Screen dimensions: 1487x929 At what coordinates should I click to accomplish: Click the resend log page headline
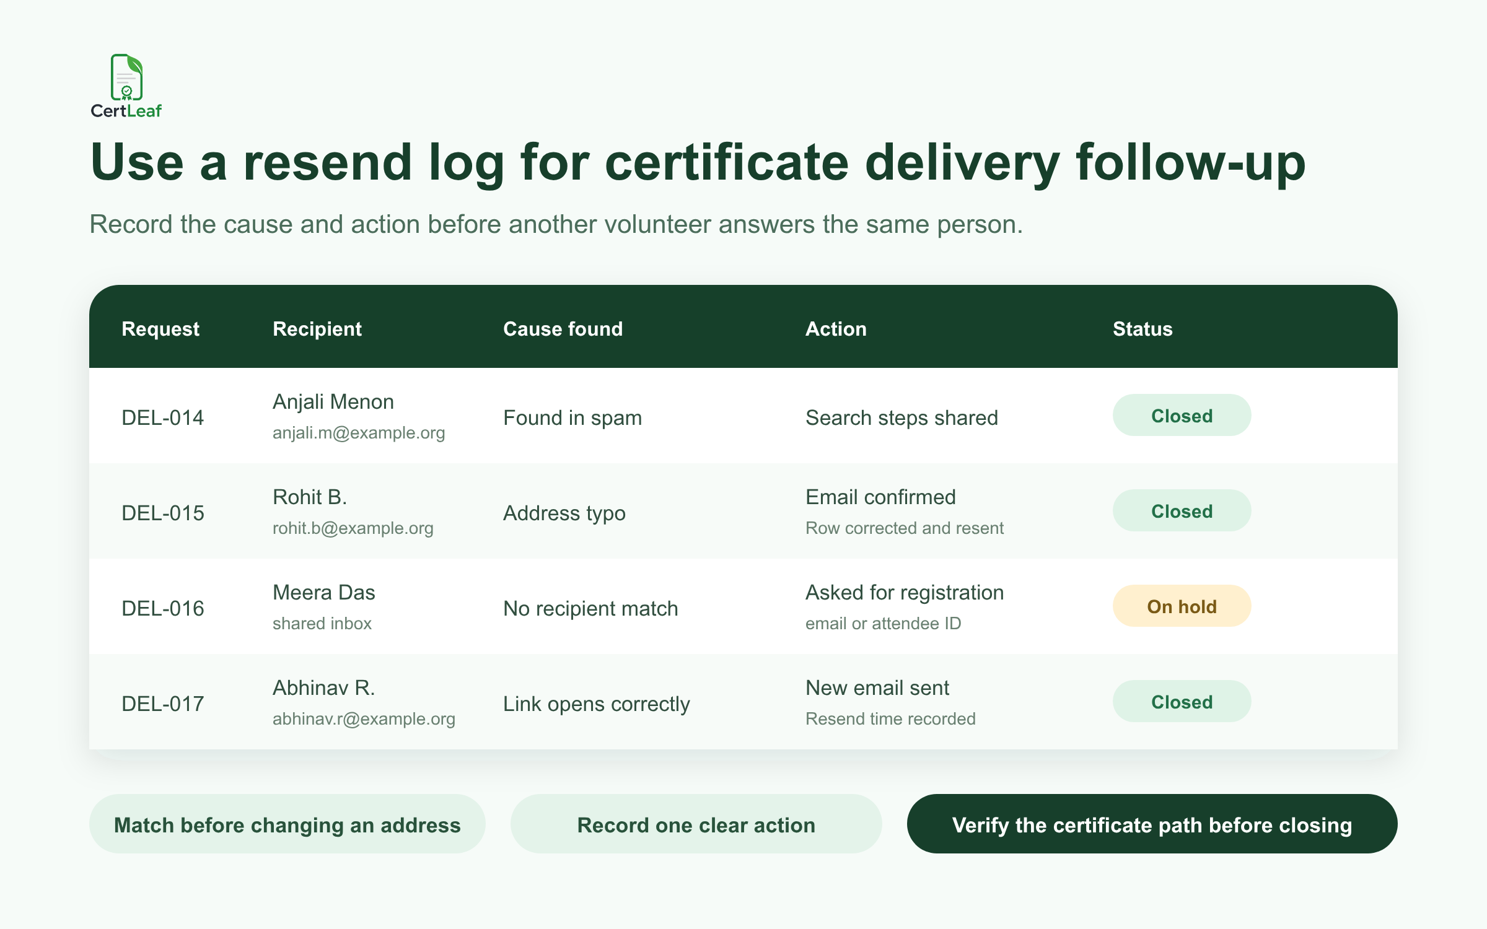[698, 162]
